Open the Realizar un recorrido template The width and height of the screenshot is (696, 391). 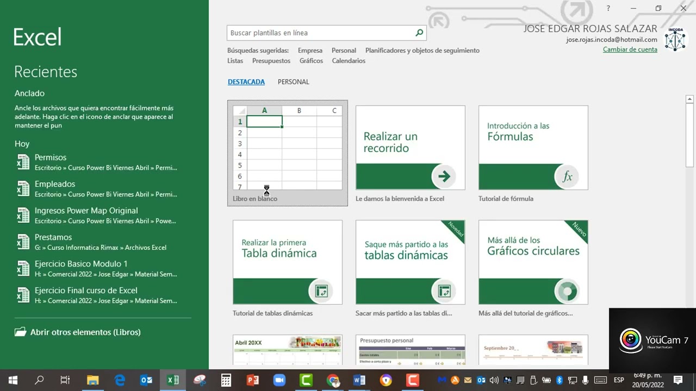tap(411, 148)
